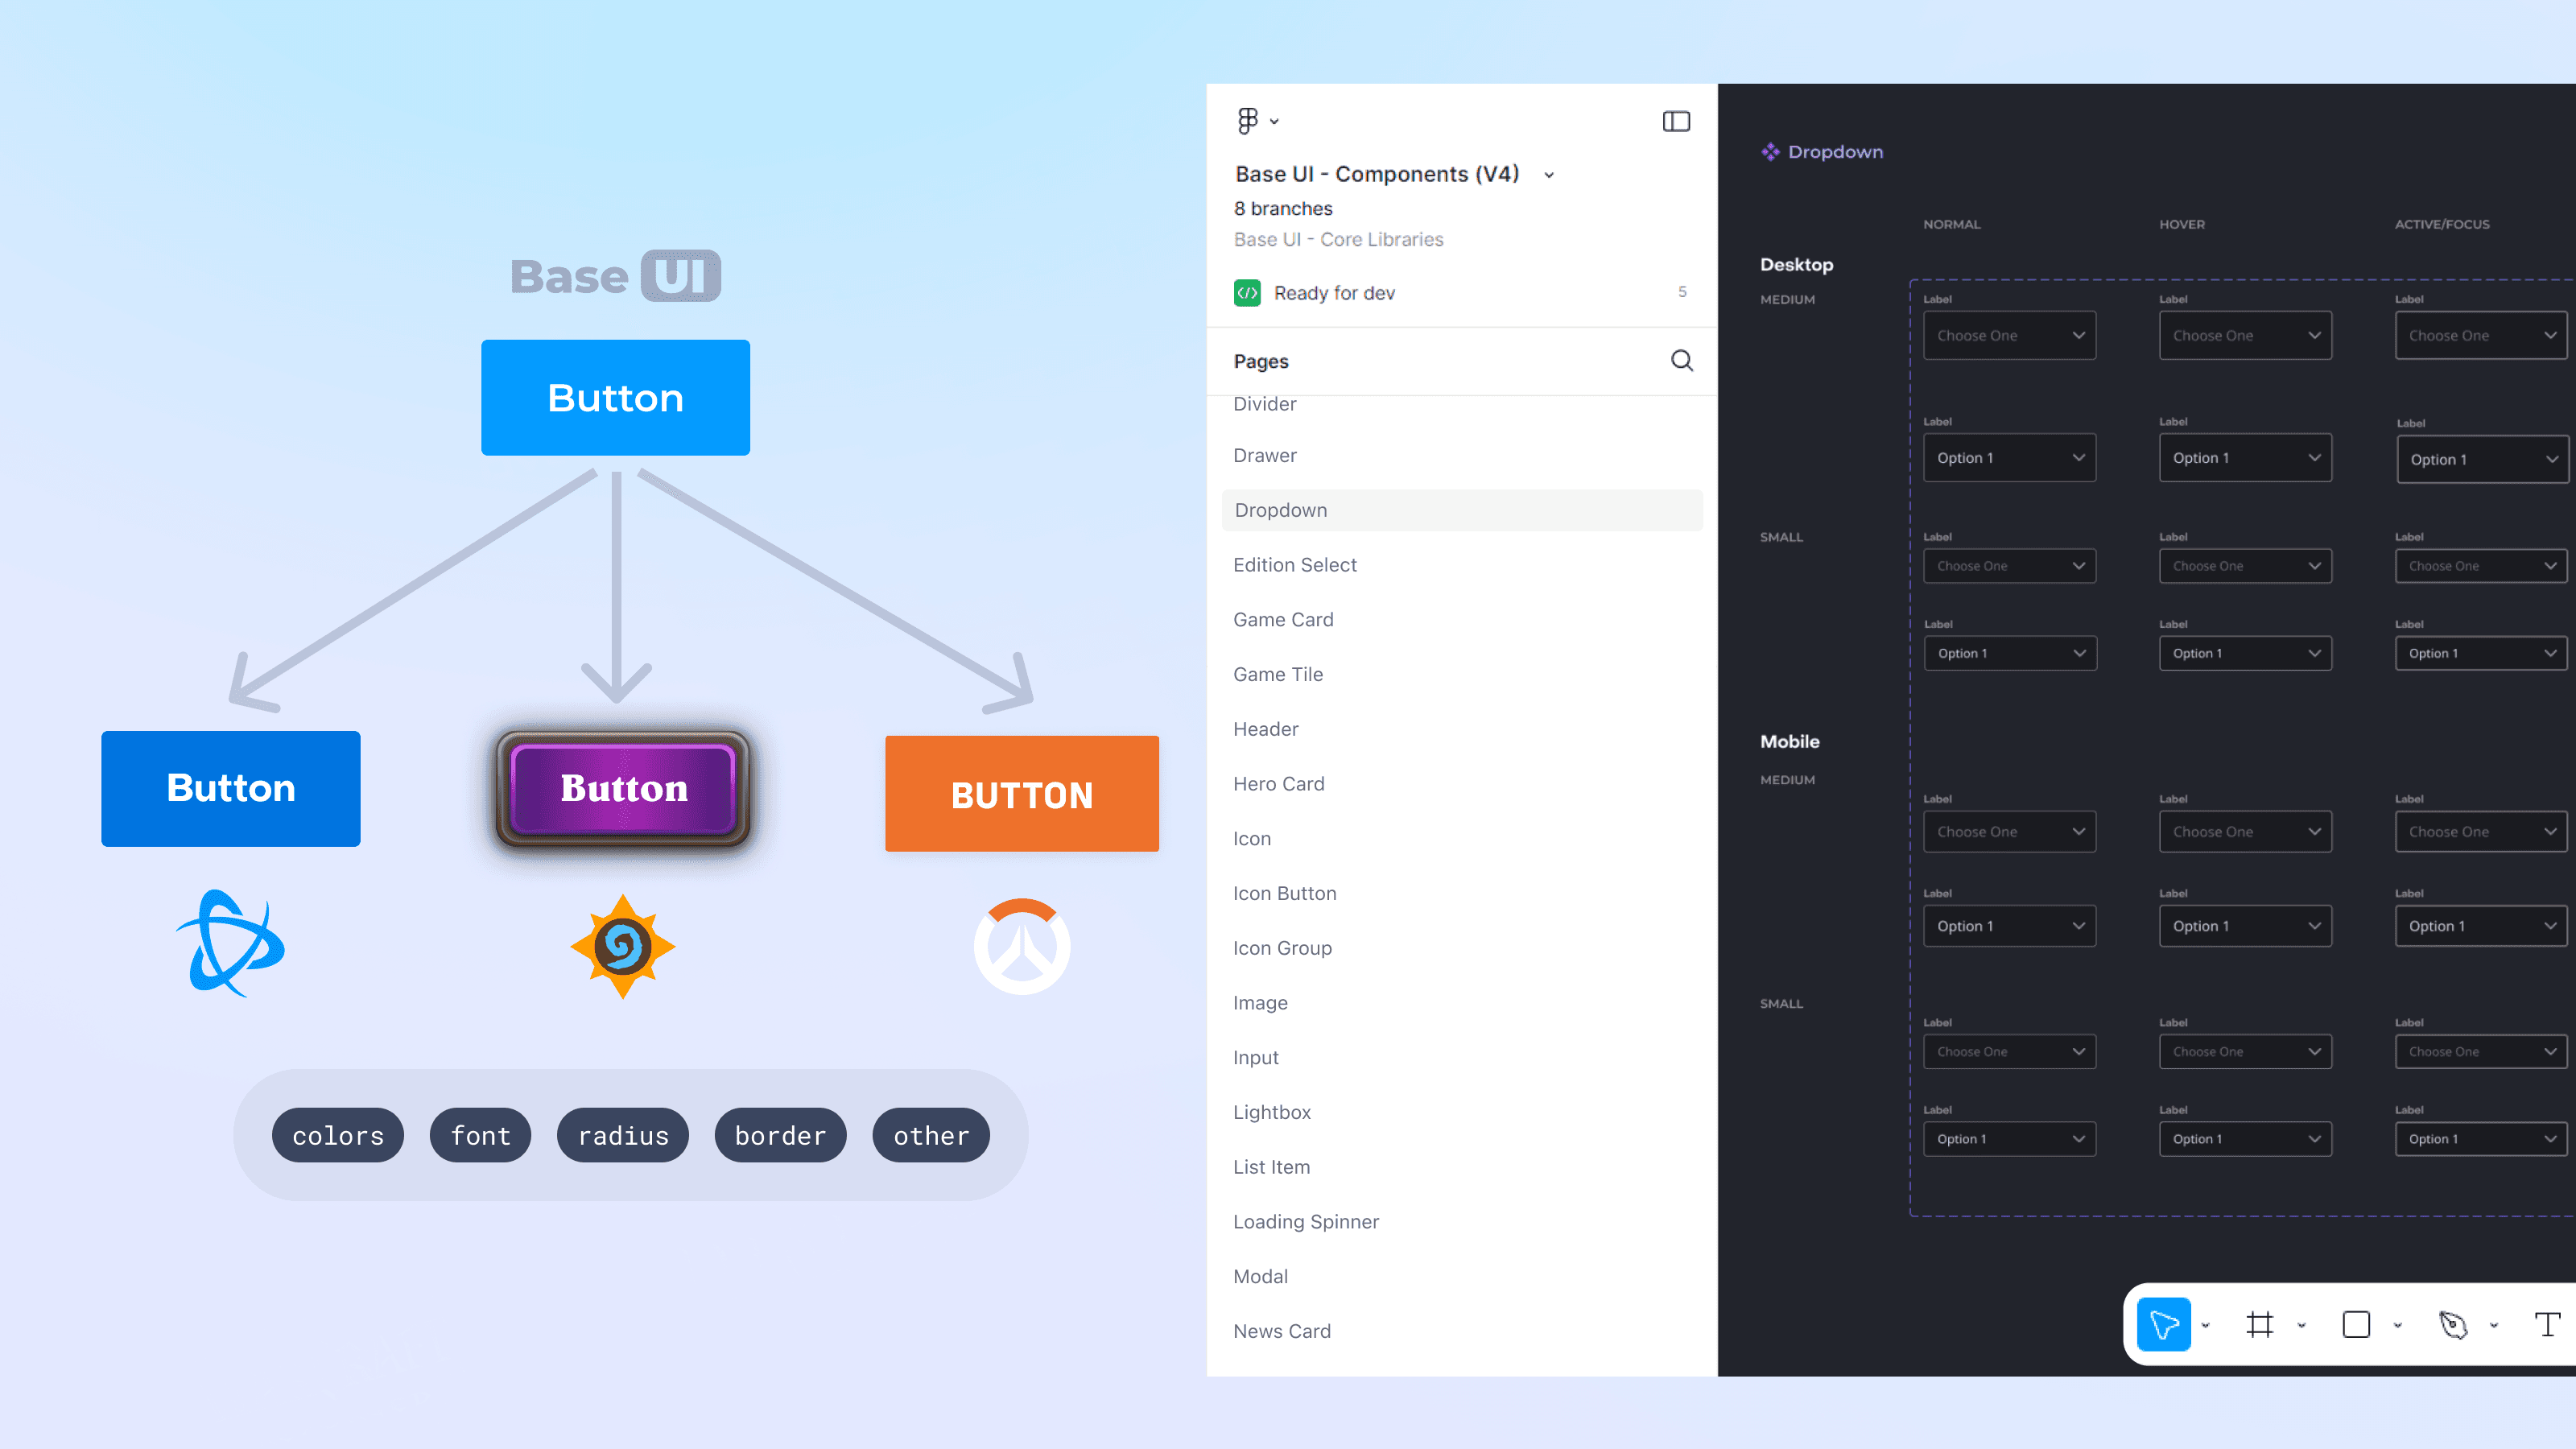The image size is (2576, 1449).
Task: Expand the Base UI file name dropdown
Action: [1549, 175]
